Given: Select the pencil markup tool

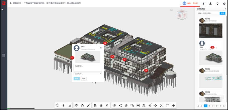Looking at the screenshot, I should pyautogui.click(x=88, y=105).
